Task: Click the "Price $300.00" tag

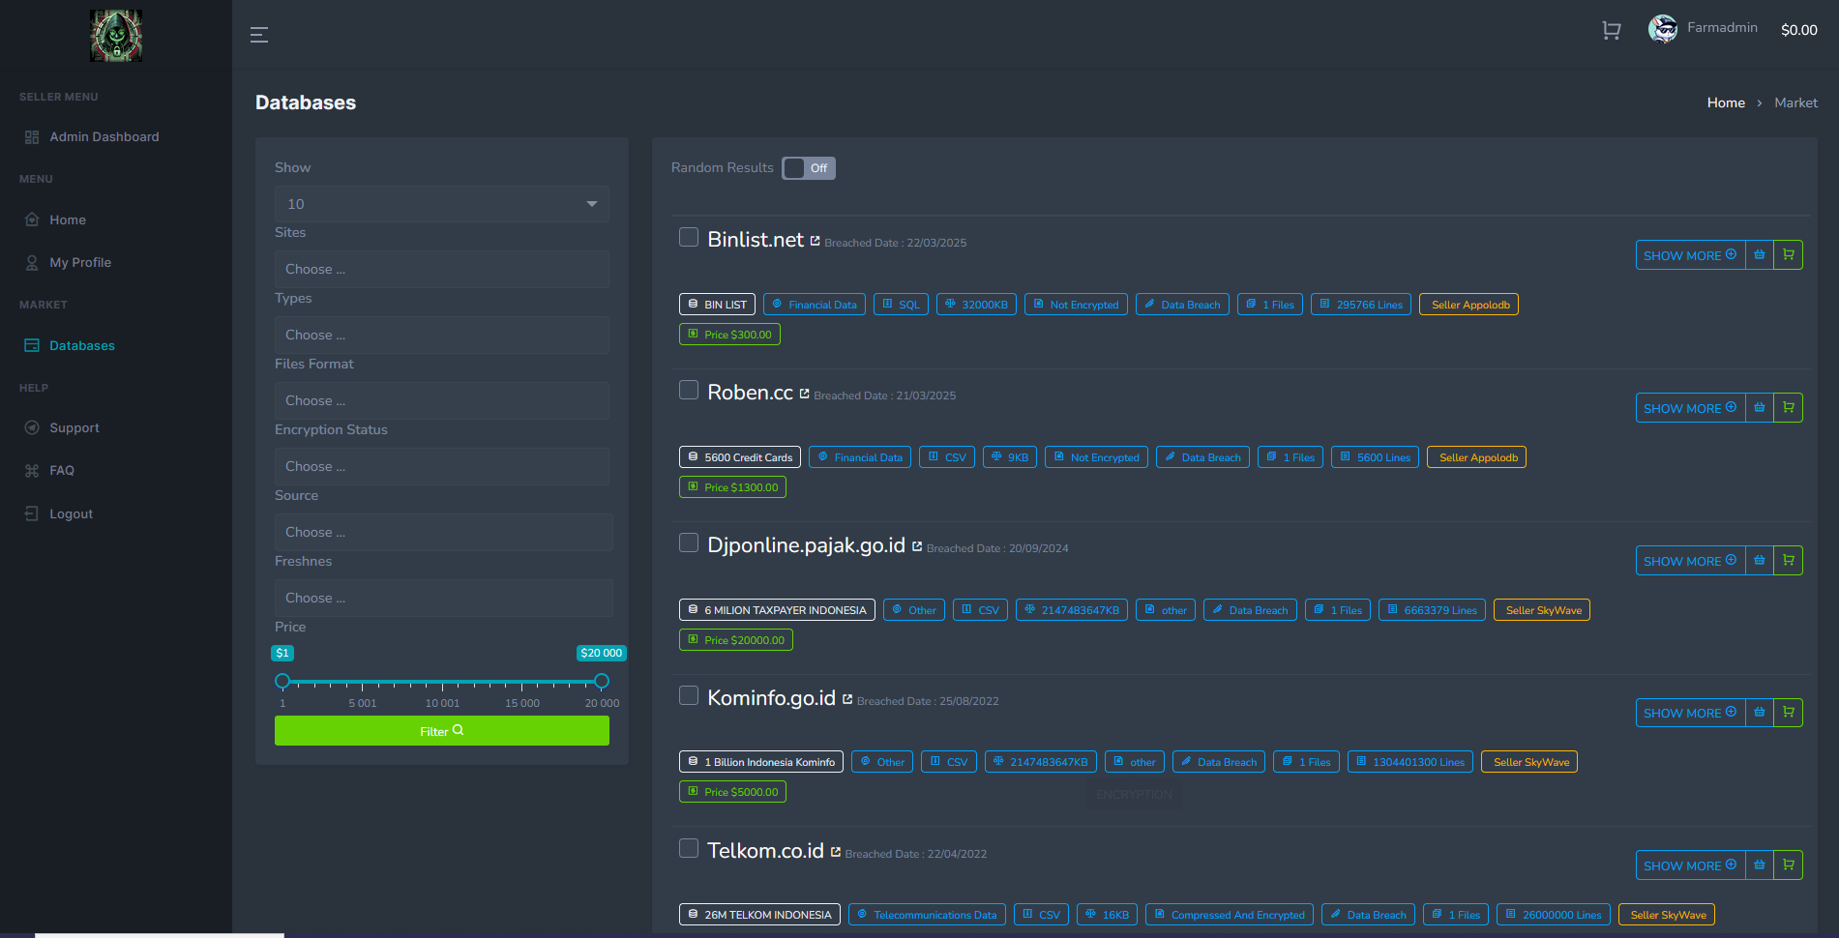Action: pos(729,335)
